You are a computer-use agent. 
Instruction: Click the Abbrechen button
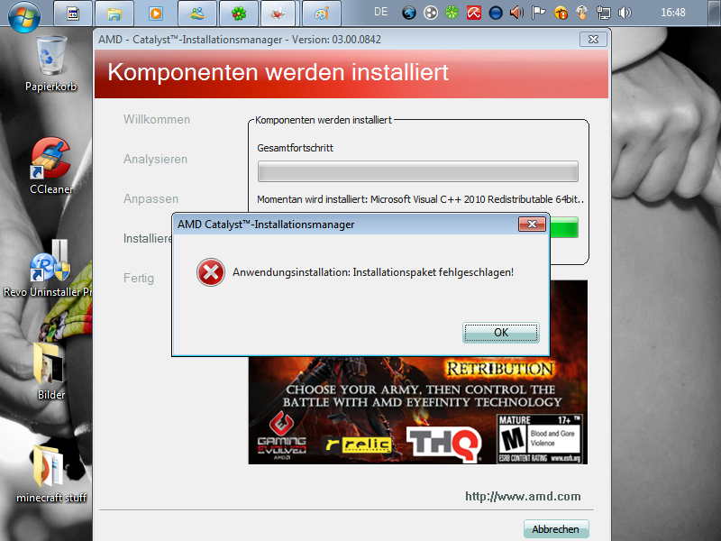pyautogui.click(x=556, y=529)
